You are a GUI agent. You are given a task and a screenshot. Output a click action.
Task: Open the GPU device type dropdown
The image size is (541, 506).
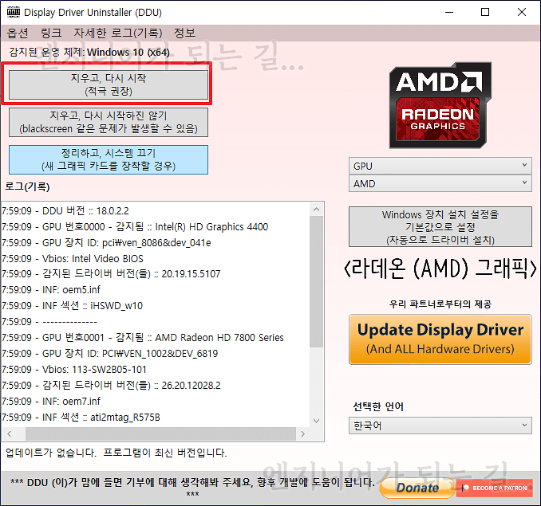[440, 166]
